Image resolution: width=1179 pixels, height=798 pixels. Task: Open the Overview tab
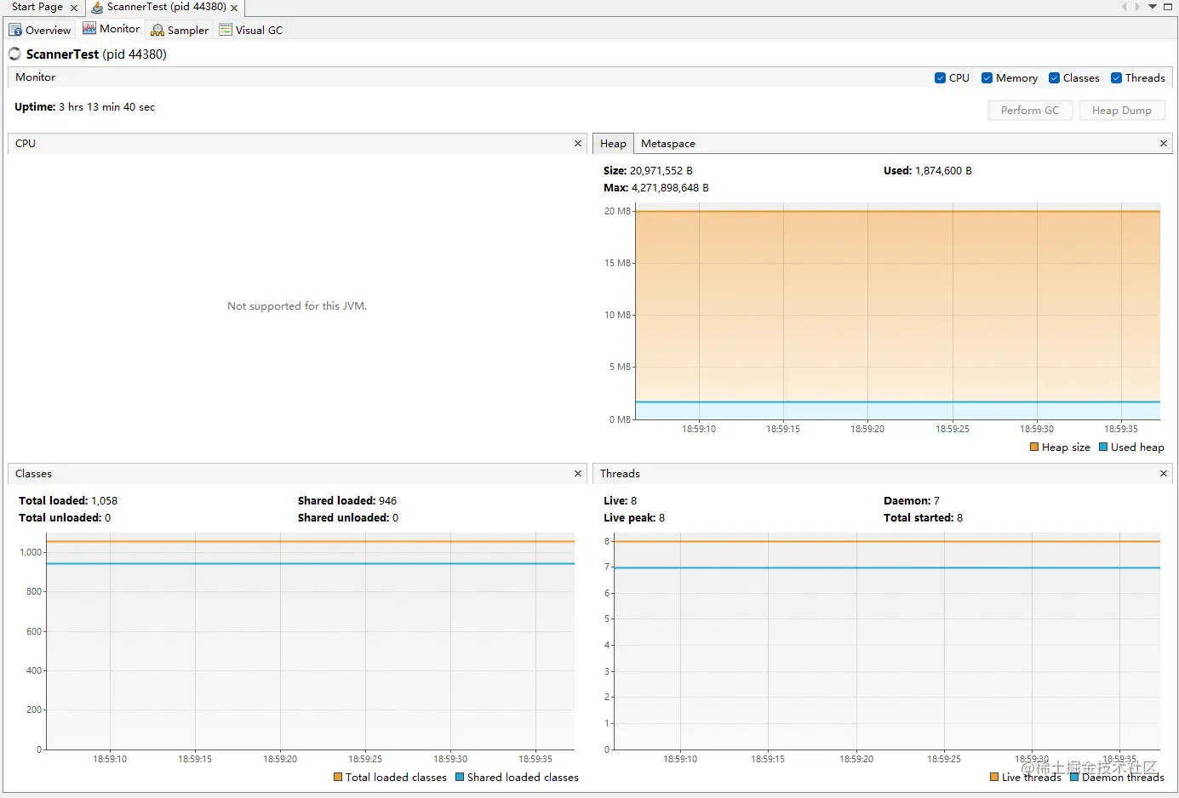[x=40, y=30]
